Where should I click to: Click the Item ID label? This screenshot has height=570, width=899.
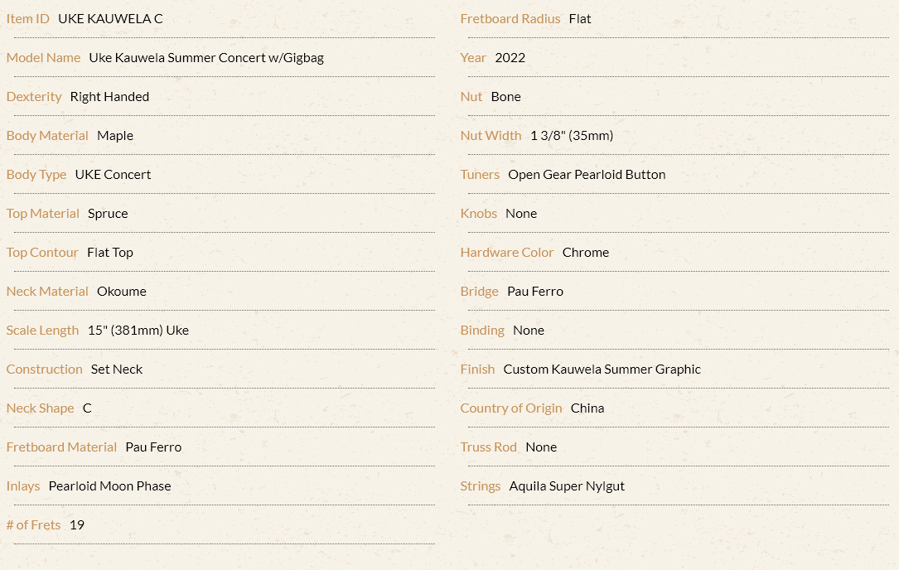tap(27, 19)
